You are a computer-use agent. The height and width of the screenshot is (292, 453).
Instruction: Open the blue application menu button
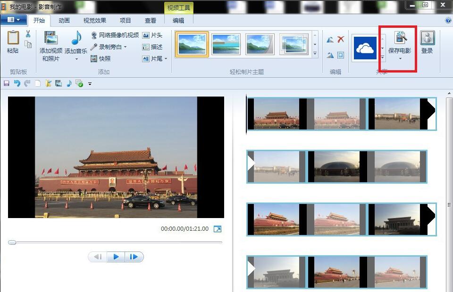[x=14, y=20]
